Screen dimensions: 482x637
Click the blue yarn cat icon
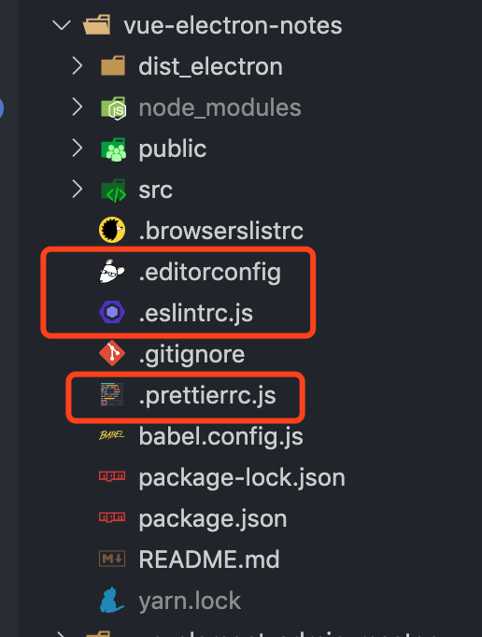point(111,600)
